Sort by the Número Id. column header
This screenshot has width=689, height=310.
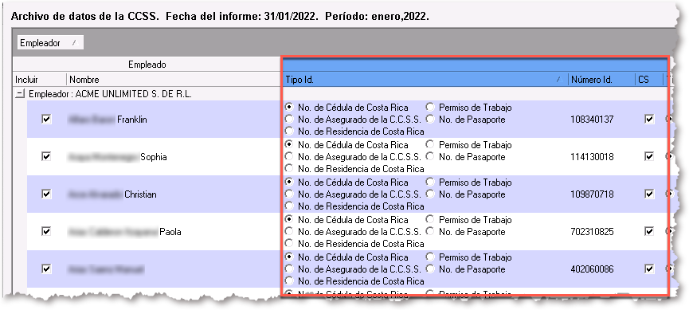601,80
